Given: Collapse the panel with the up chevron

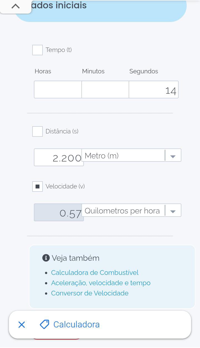Looking at the screenshot, I should (x=16, y=6).
